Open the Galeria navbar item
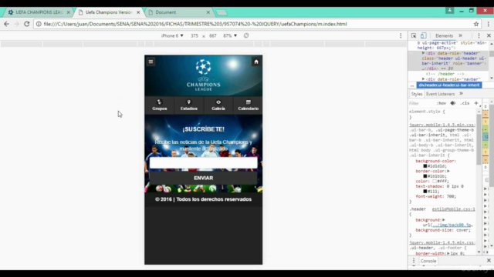This screenshot has height=277, width=494. pos(218,105)
